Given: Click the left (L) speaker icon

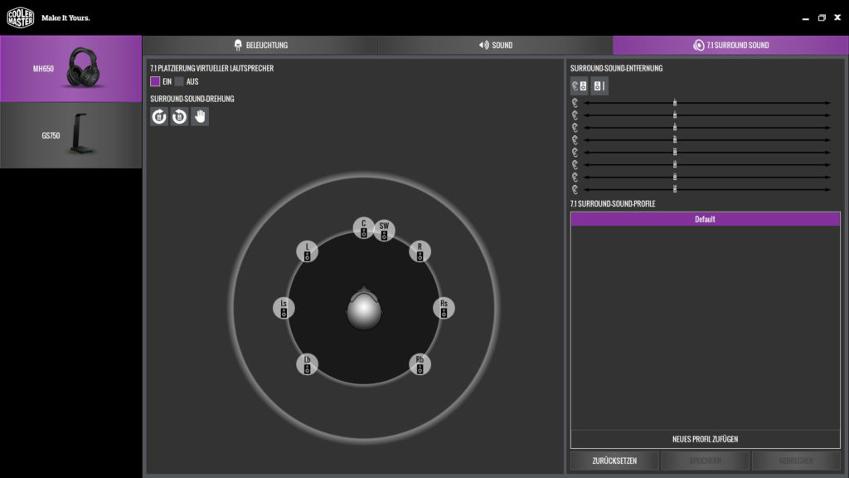Looking at the screenshot, I should pos(307,252).
